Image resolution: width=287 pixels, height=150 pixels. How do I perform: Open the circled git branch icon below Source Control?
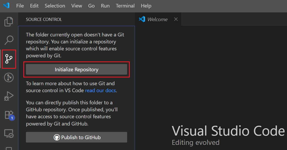pos(9,77)
